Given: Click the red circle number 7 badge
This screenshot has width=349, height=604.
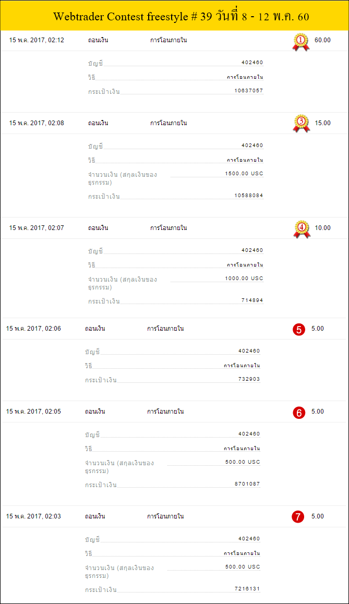Looking at the screenshot, I should coord(298,517).
